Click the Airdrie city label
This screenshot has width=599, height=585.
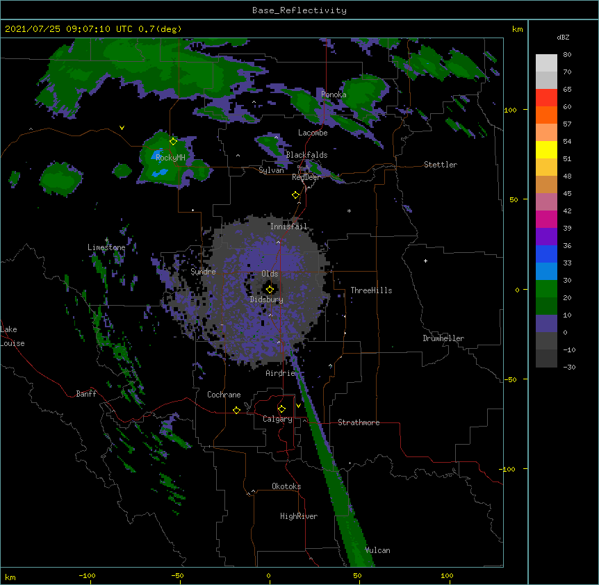[281, 373]
